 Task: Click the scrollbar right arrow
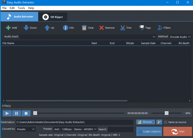(x=190, y=101)
